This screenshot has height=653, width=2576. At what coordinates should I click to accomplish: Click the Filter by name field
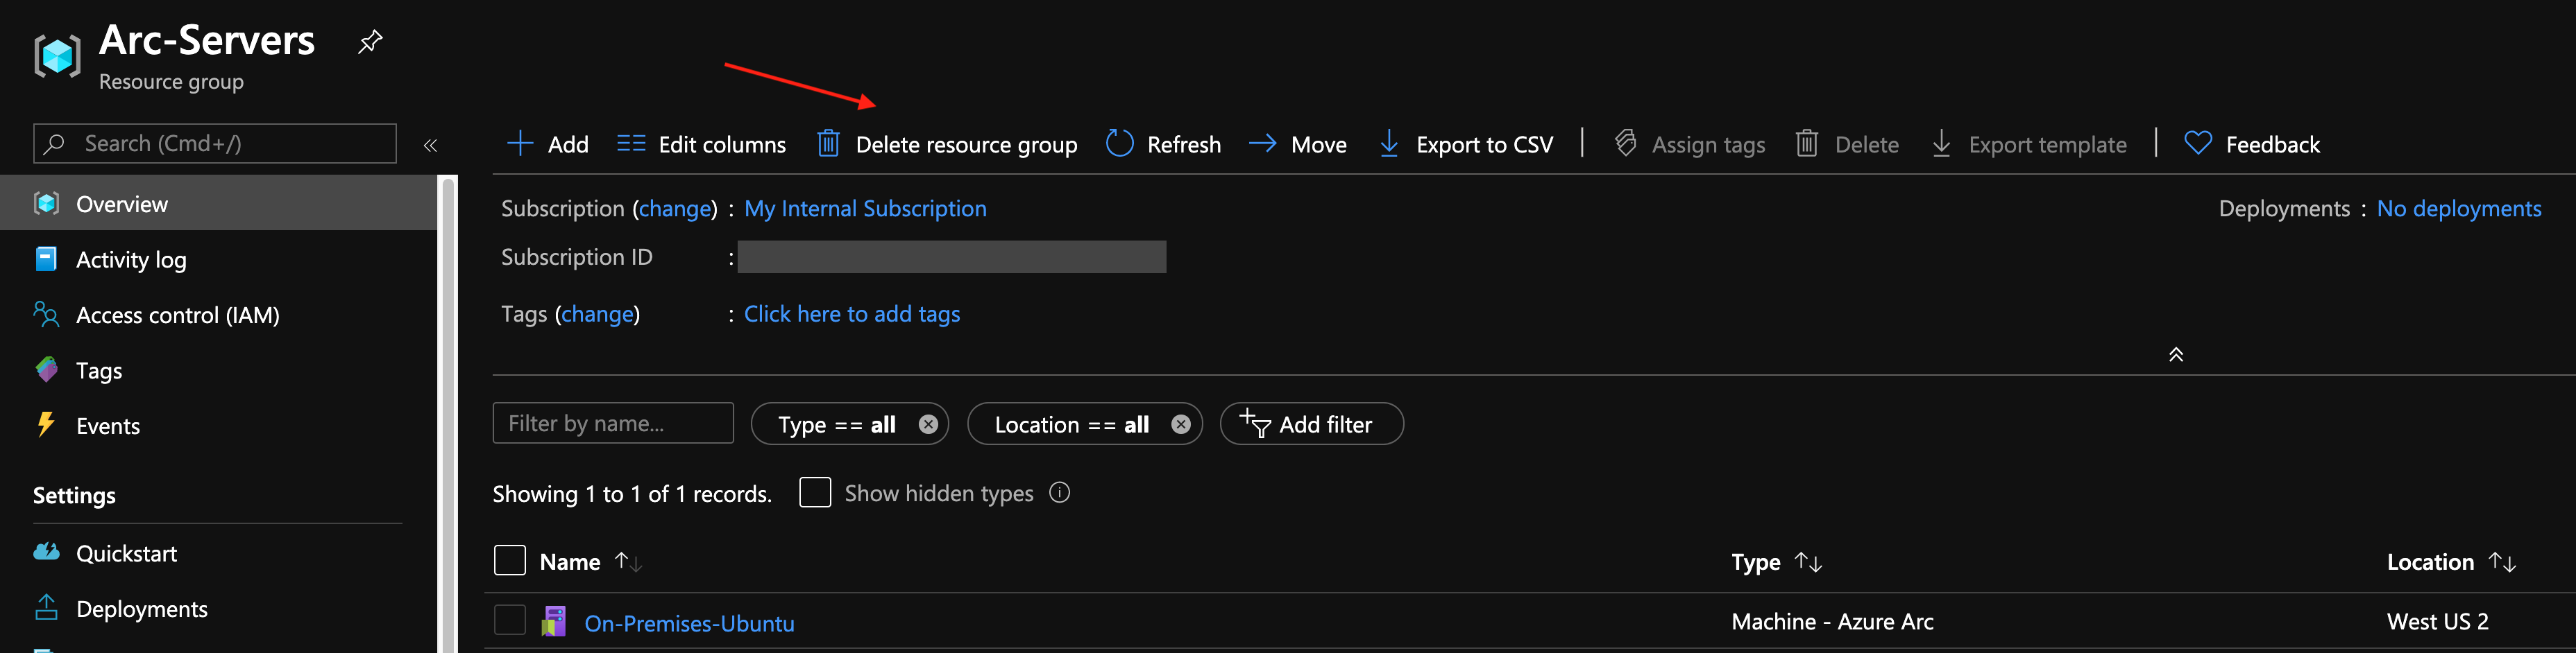[613, 424]
